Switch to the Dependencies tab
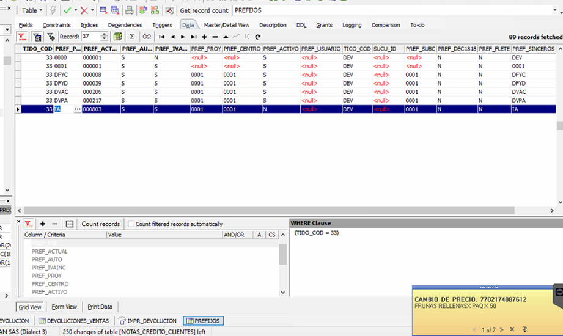The width and height of the screenshot is (563, 336). click(x=125, y=25)
